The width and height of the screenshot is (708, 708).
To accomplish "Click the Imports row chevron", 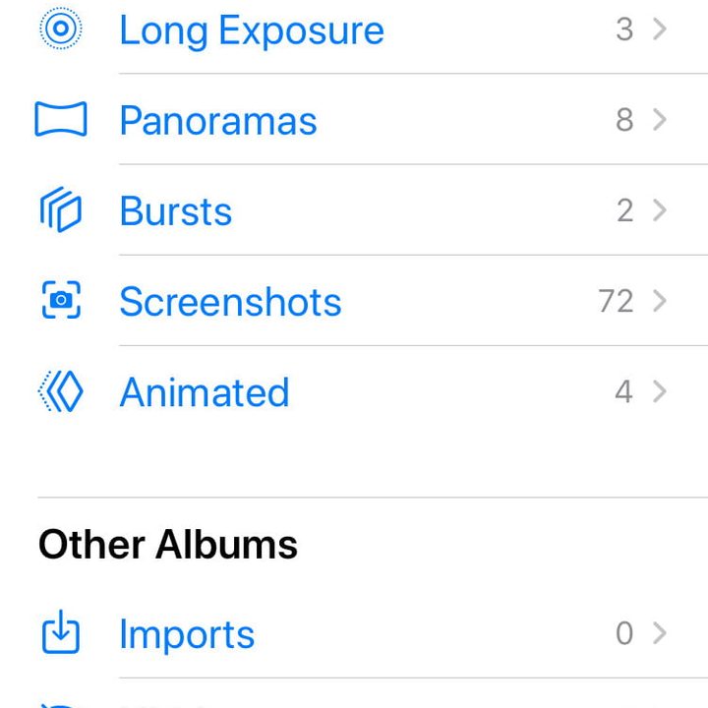I will click(660, 633).
